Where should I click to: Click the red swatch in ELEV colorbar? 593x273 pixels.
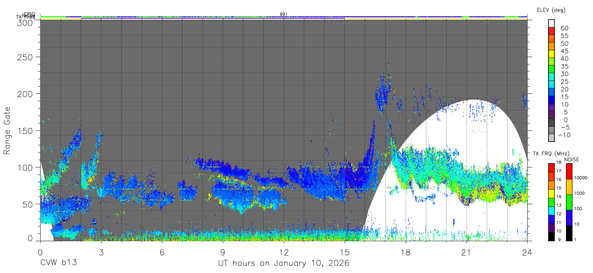(x=552, y=31)
